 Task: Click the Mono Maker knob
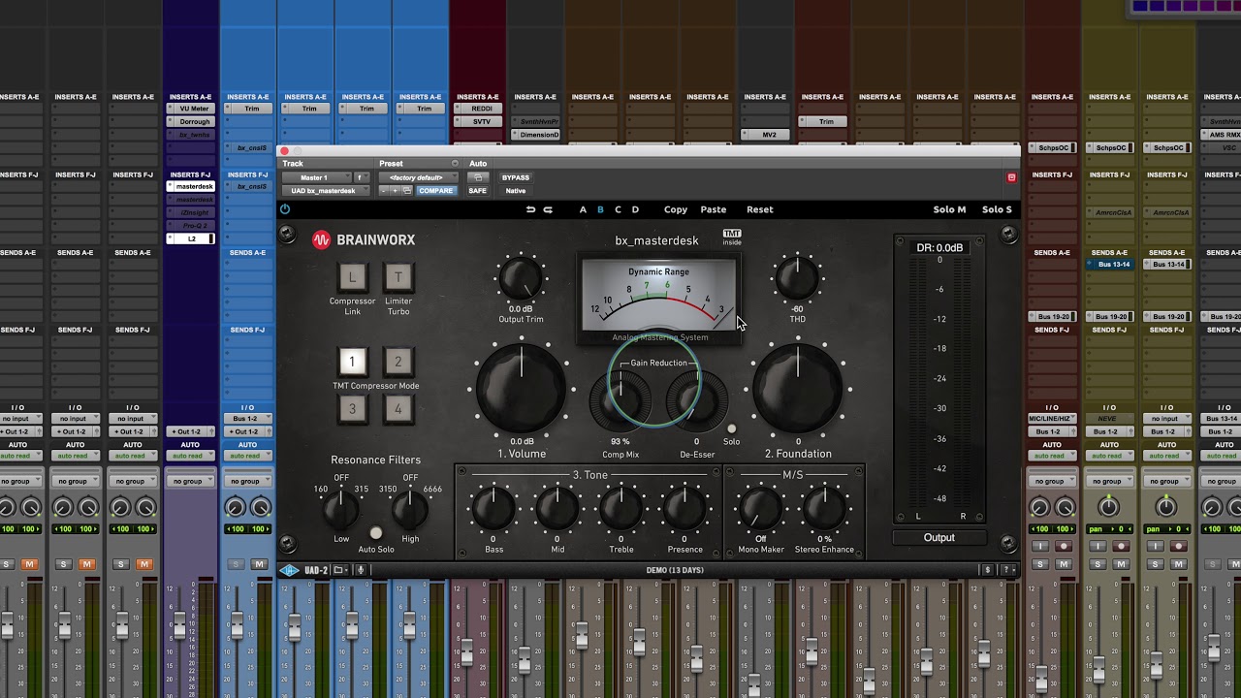pos(761,507)
